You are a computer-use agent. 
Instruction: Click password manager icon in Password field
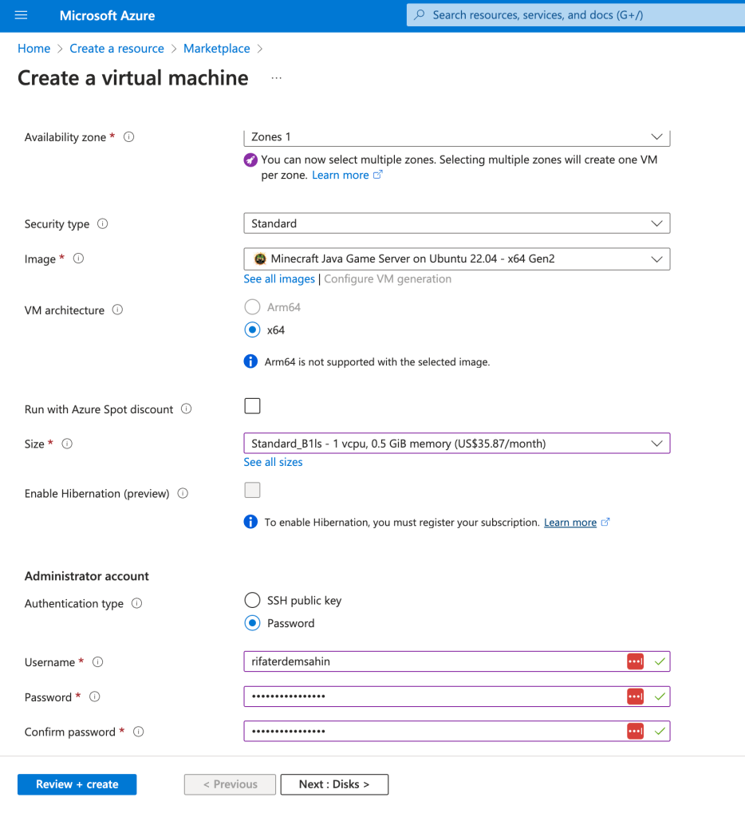pos(635,697)
